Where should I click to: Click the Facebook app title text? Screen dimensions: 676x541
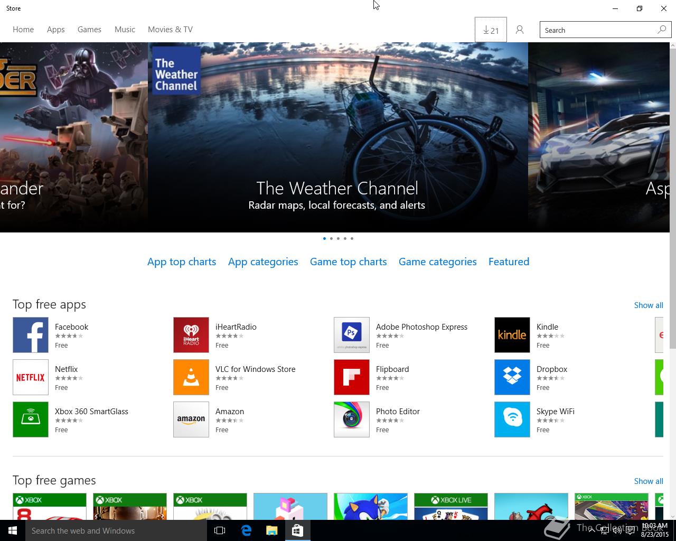[x=71, y=327]
